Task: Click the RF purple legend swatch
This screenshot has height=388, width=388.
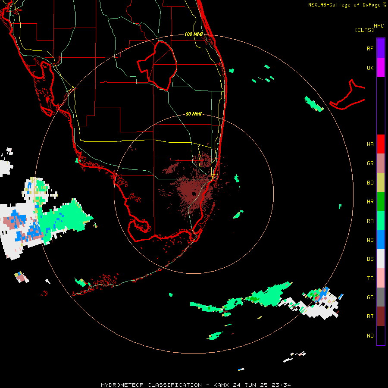Action: (x=381, y=48)
